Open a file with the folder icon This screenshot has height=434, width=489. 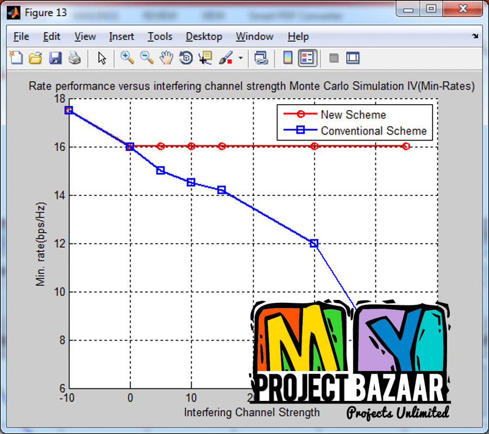[35, 58]
